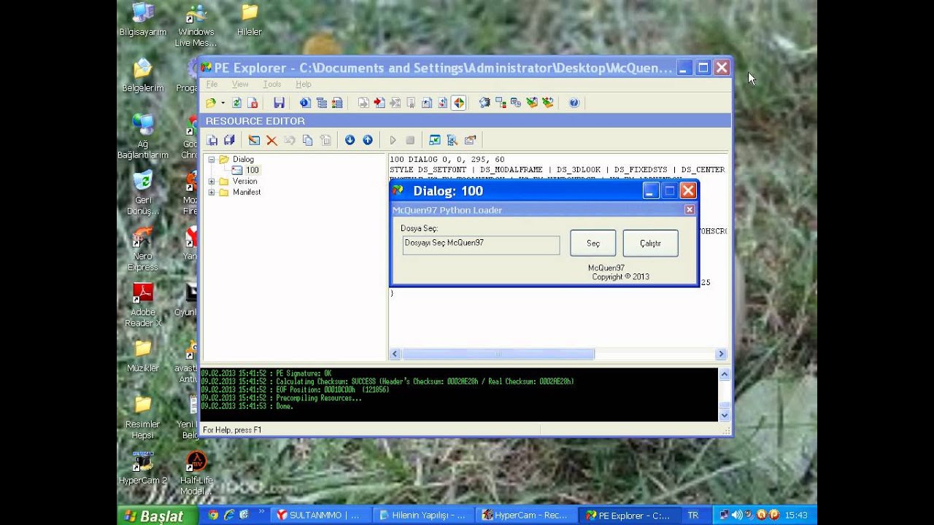This screenshot has height=525, width=934.
Task: Select the Adobe Reader X desktop icon
Action: [x=143, y=305]
